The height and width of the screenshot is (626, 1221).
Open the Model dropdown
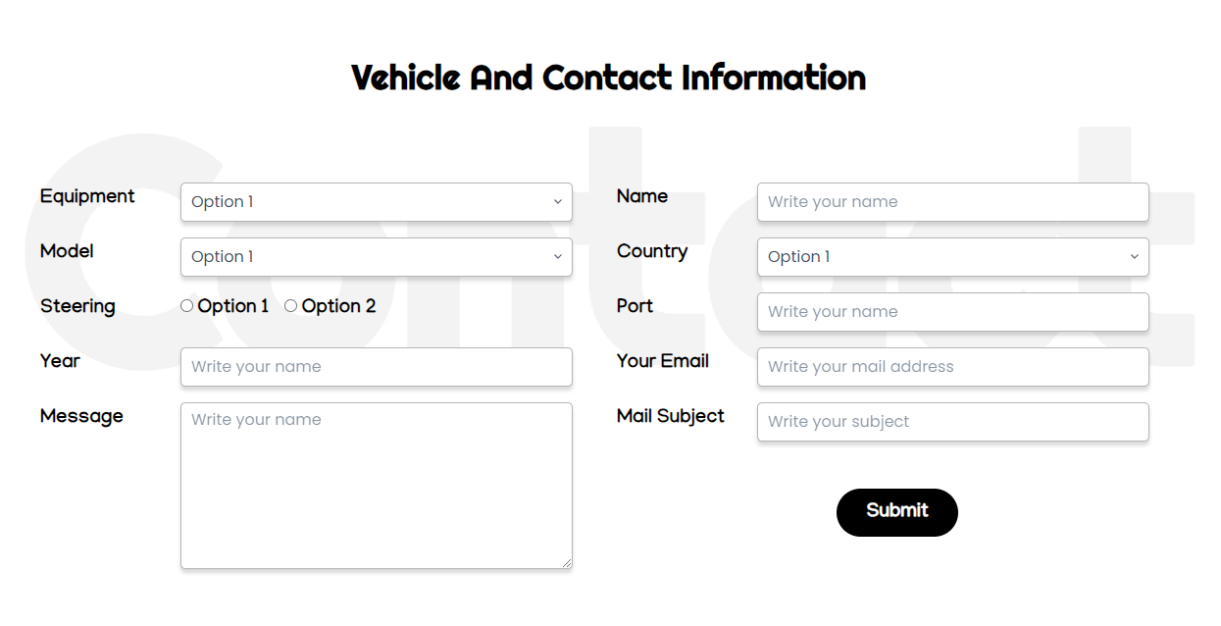(376, 257)
